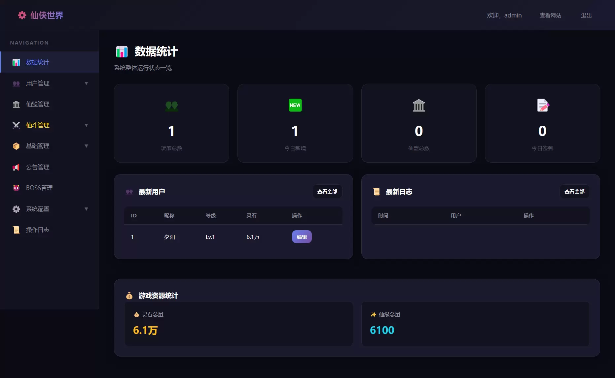Expand the 用户管理 submenu arrow
Viewport: 615px width, 378px height.
(86, 83)
